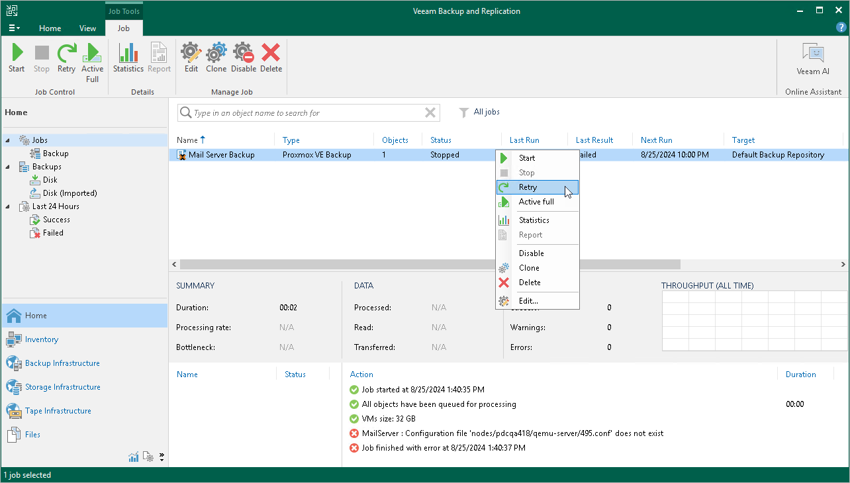Screen dimensions: 850x483
Task: Open the Backup Infrastructure view
Action: pos(85,363)
